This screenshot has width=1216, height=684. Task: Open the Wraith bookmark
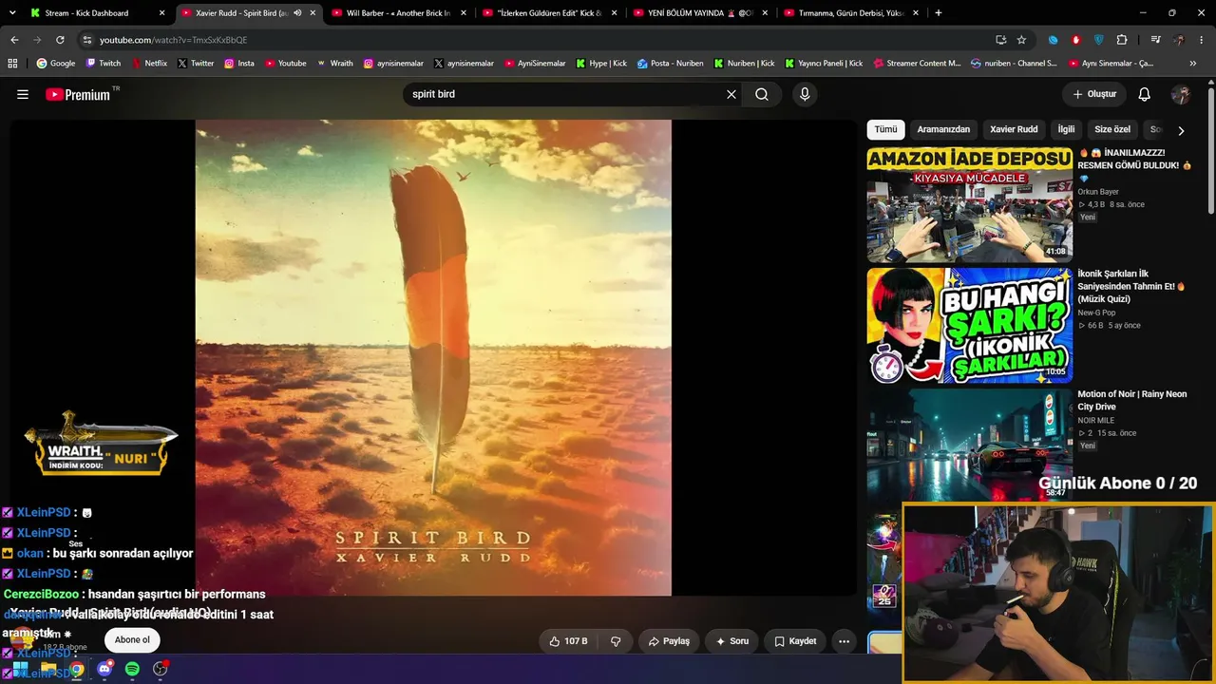[x=335, y=64]
